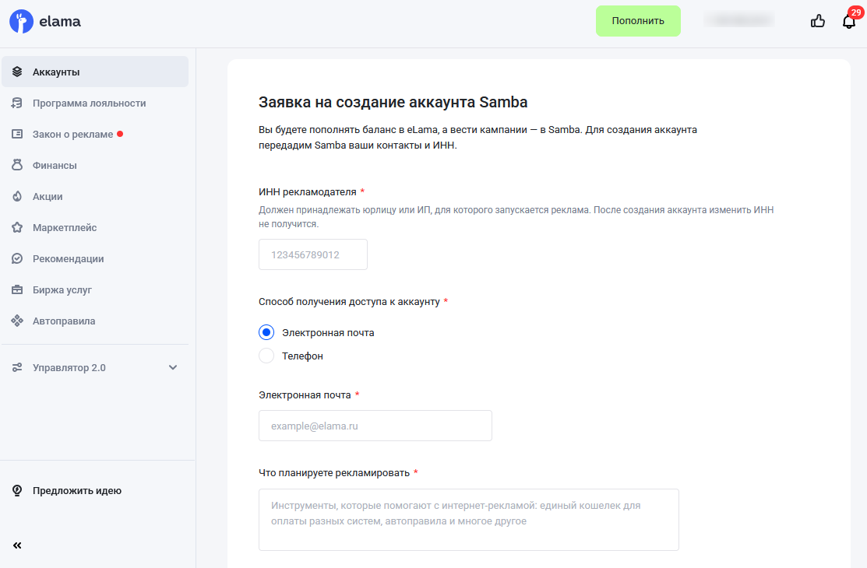Click the Аккаунты layers icon

tap(17, 72)
